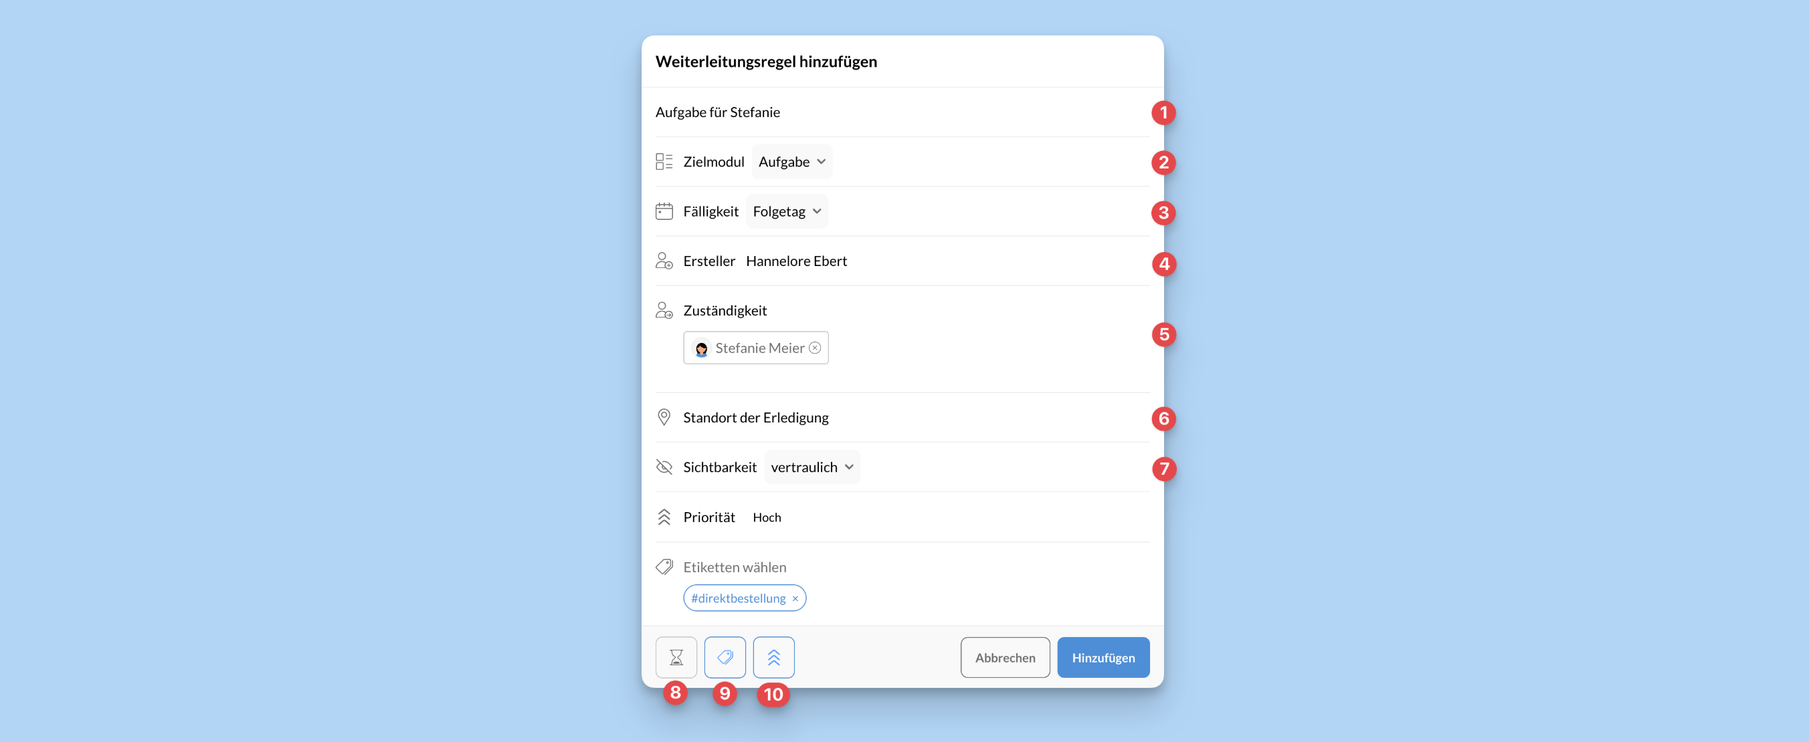
Task: Click the Sichtbarkeit crossed-eye icon
Action: click(x=664, y=467)
